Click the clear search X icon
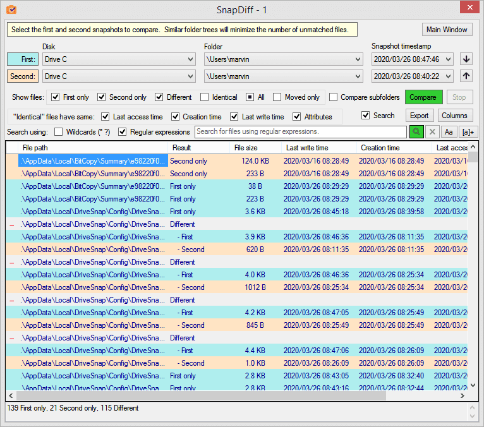The width and height of the screenshot is (484, 427). 433,132
